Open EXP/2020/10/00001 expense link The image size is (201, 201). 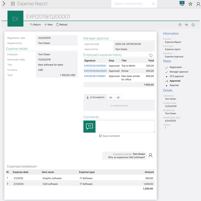tap(95, 66)
